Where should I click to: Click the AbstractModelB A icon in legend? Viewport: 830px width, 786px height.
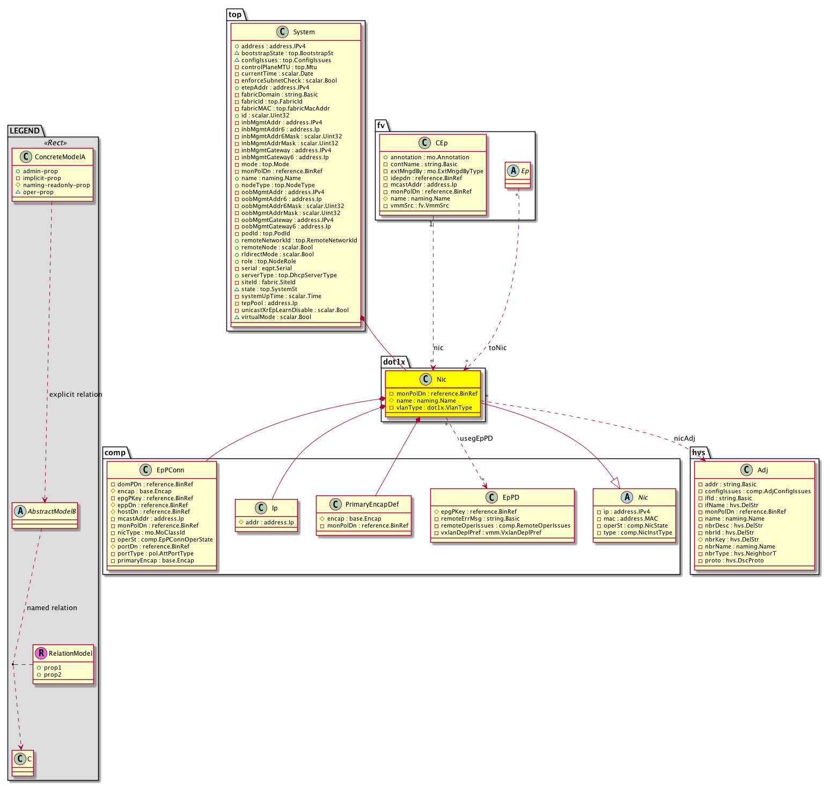(x=19, y=511)
